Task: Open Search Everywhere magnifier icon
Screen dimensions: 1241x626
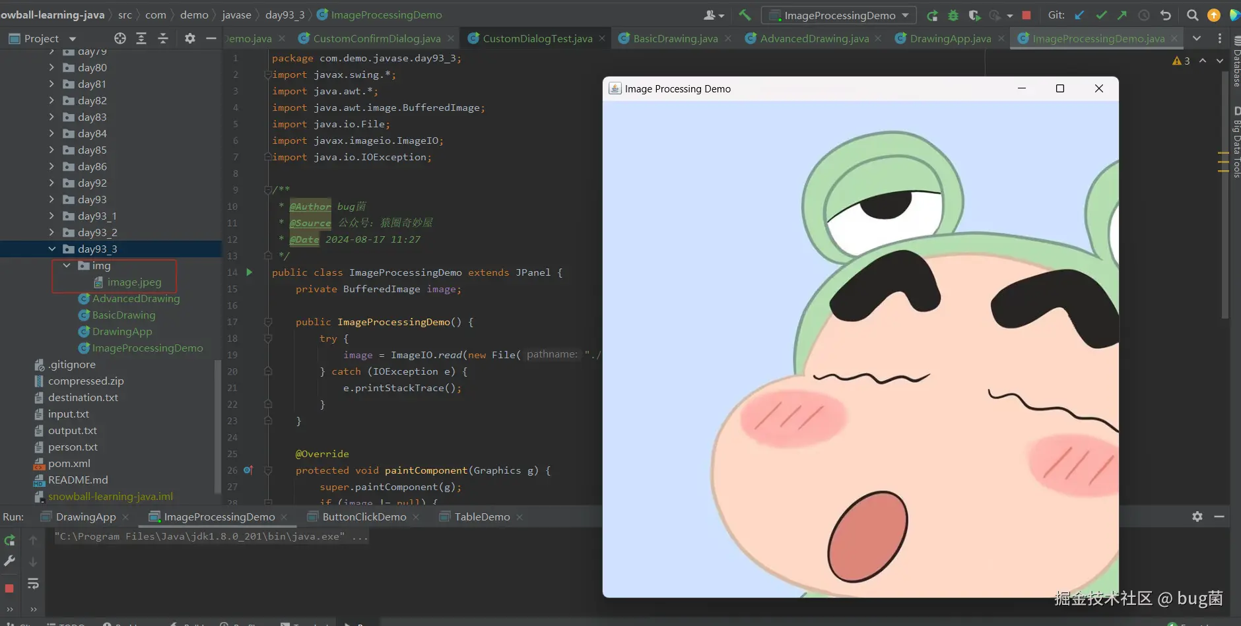Action: pos(1192,15)
